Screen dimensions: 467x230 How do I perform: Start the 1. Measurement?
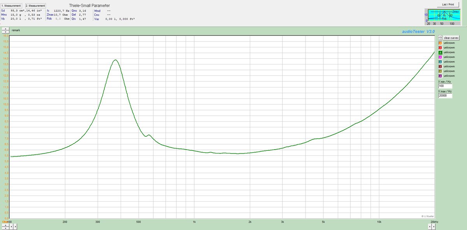pos(11,6)
